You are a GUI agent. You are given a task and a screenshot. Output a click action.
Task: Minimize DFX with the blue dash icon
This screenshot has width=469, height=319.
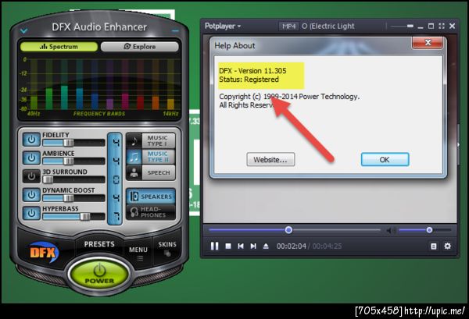175,30
